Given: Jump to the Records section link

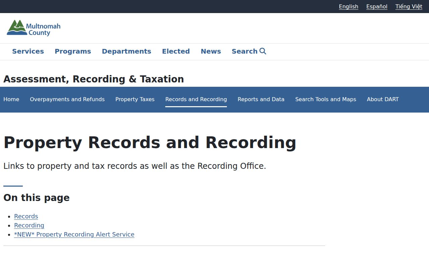Looking at the screenshot, I should [26, 216].
